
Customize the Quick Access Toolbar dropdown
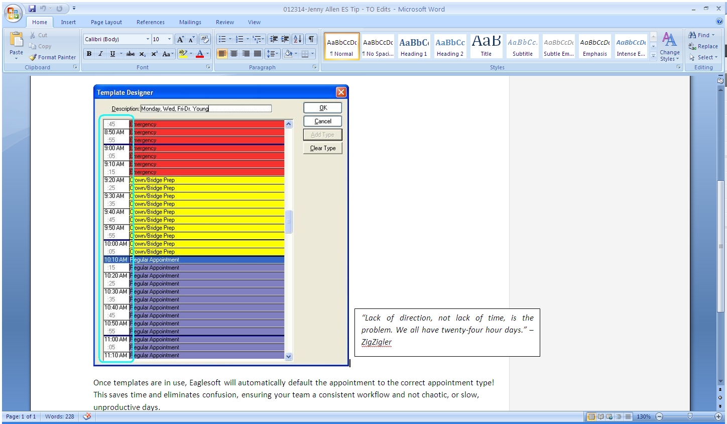(74, 9)
